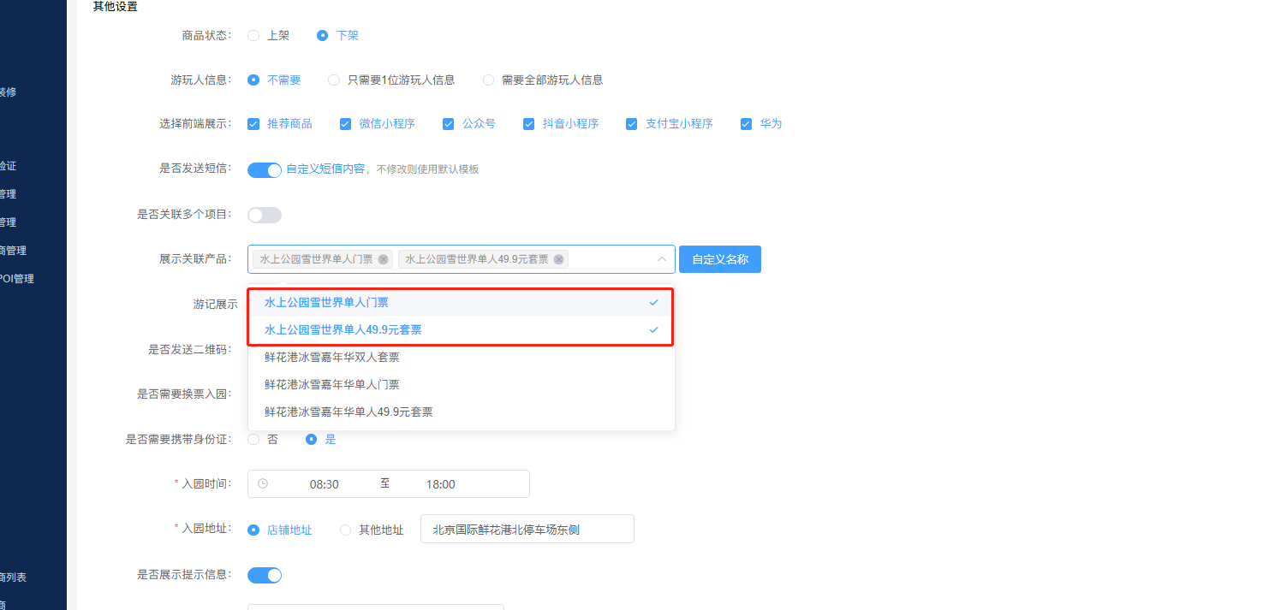
Task: Select 否 for 是否需要携带身份证
Action: point(253,439)
